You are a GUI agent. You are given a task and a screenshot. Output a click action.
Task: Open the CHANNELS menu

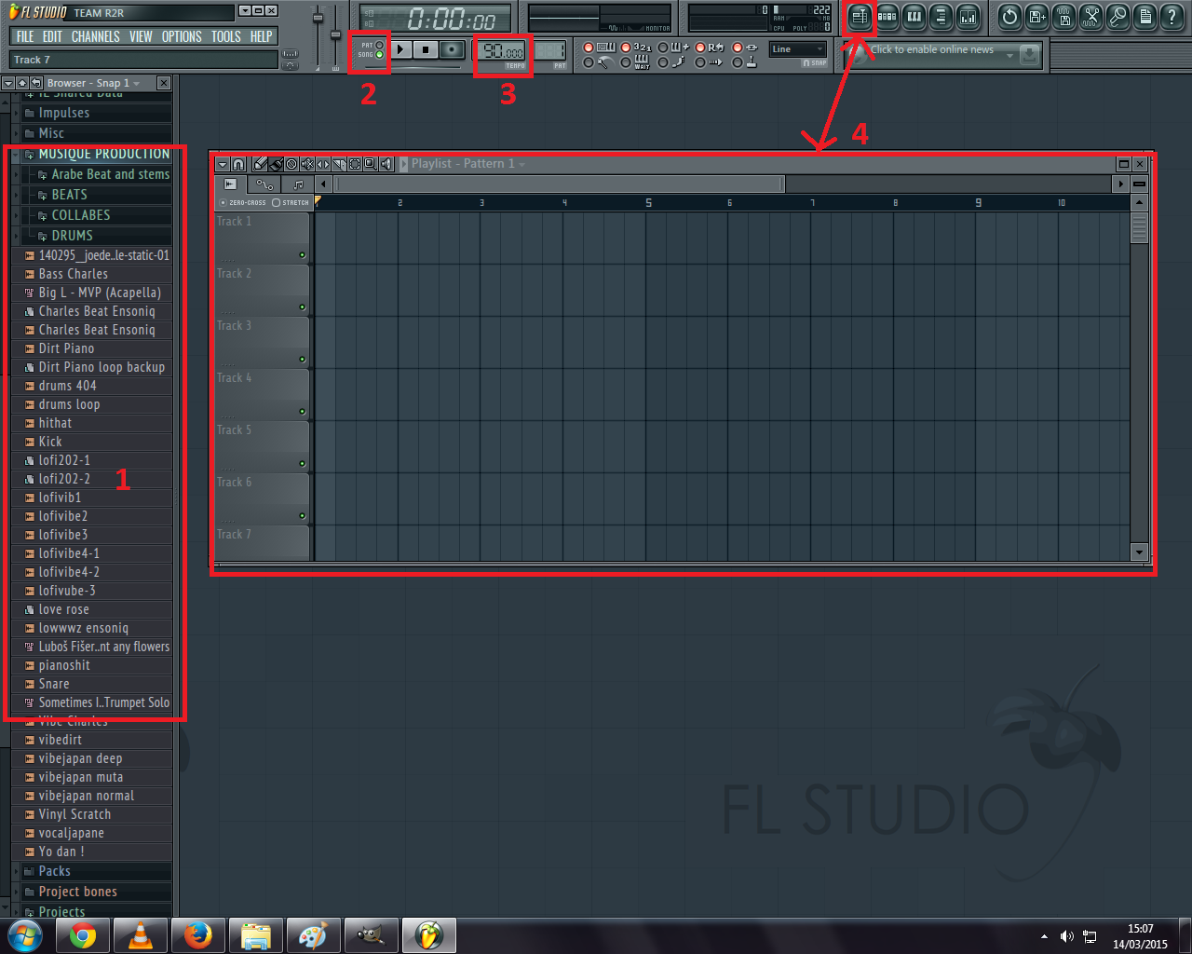point(95,36)
